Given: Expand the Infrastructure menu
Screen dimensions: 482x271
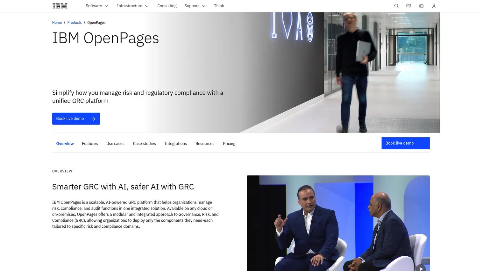Looking at the screenshot, I should click(x=133, y=6).
